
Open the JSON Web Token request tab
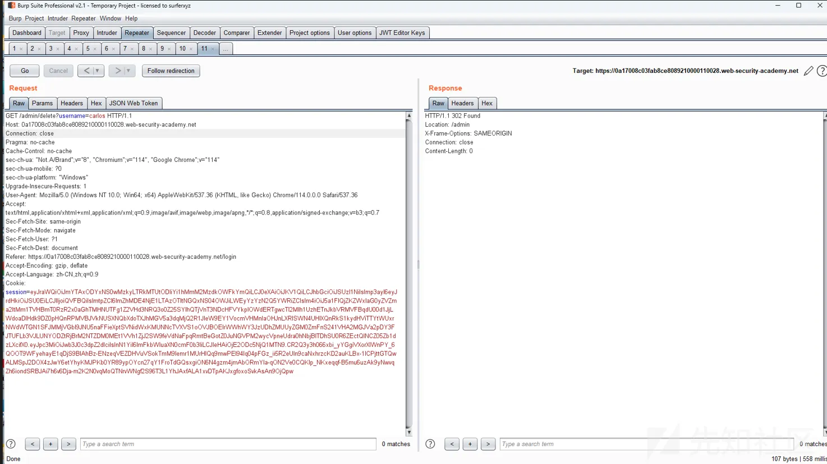point(134,103)
